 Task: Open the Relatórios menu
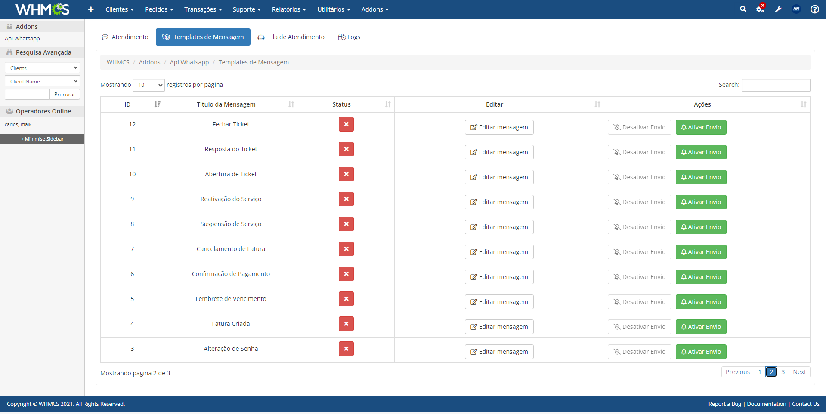[289, 9]
